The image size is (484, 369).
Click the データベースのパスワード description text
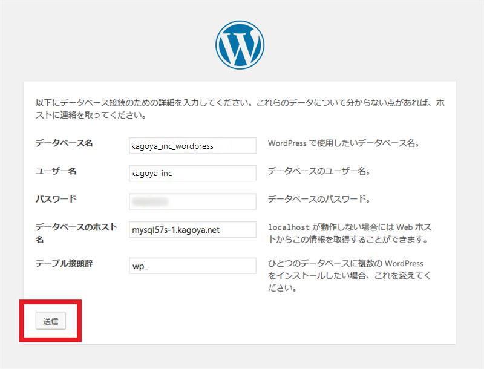pos(319,200)
